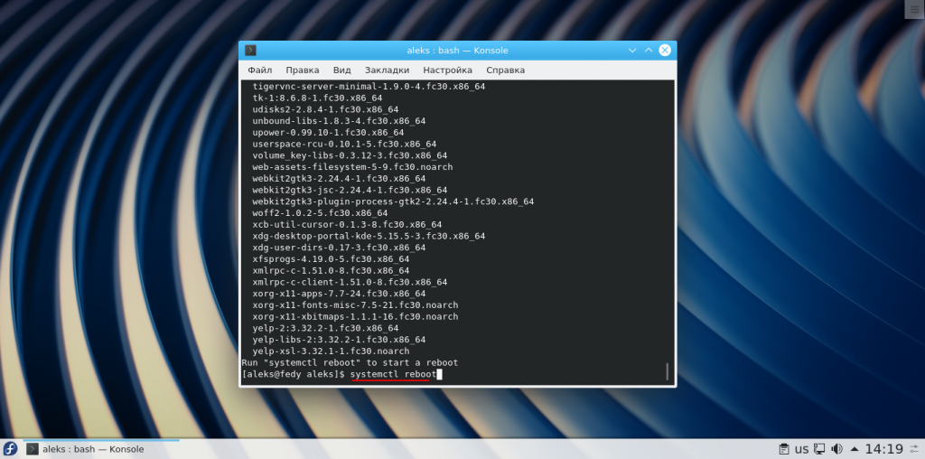
Task: Open the desktop toolbox menu in top-right corner
Action: [x=913, y=8]
